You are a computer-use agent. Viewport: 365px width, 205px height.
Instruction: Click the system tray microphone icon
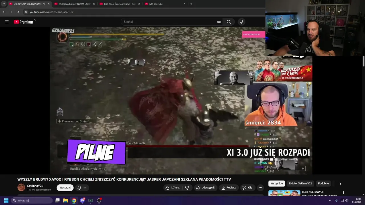point(336,200)
